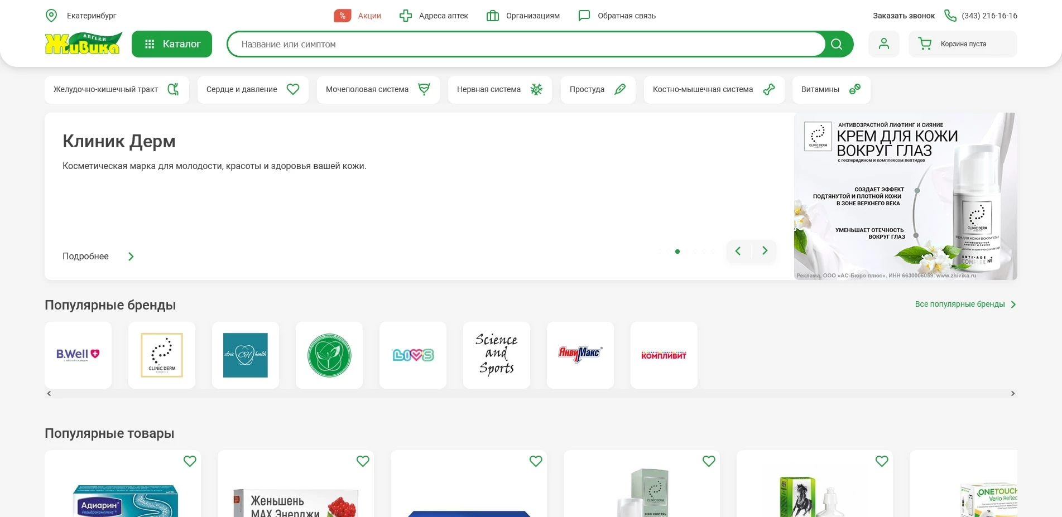Viewport: 1062px width, 517px height.
Task: Click the Живика pharmacy logo
Action: coord(83,44)
